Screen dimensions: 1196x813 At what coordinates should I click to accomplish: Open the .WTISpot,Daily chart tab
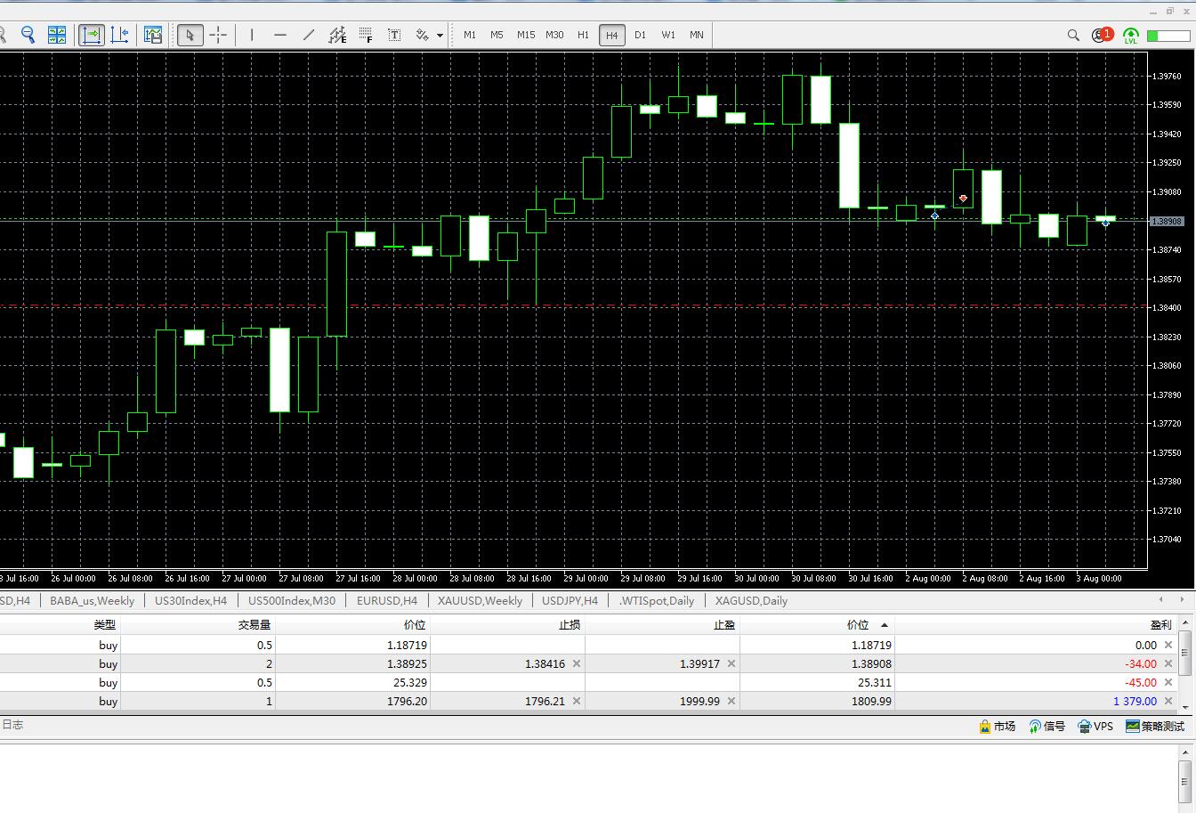tap(657, 600)
